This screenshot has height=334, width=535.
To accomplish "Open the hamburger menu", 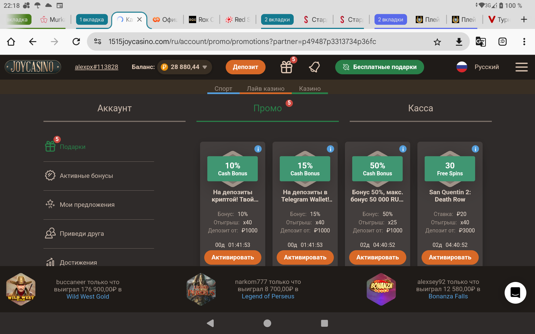I will [x=521, y=67].
